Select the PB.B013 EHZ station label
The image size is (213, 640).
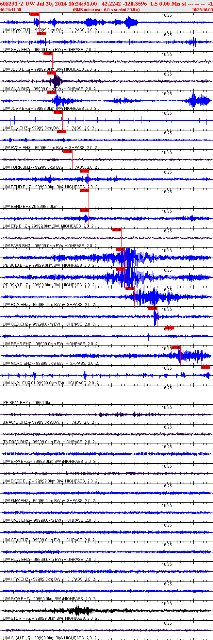coord(49,265)
